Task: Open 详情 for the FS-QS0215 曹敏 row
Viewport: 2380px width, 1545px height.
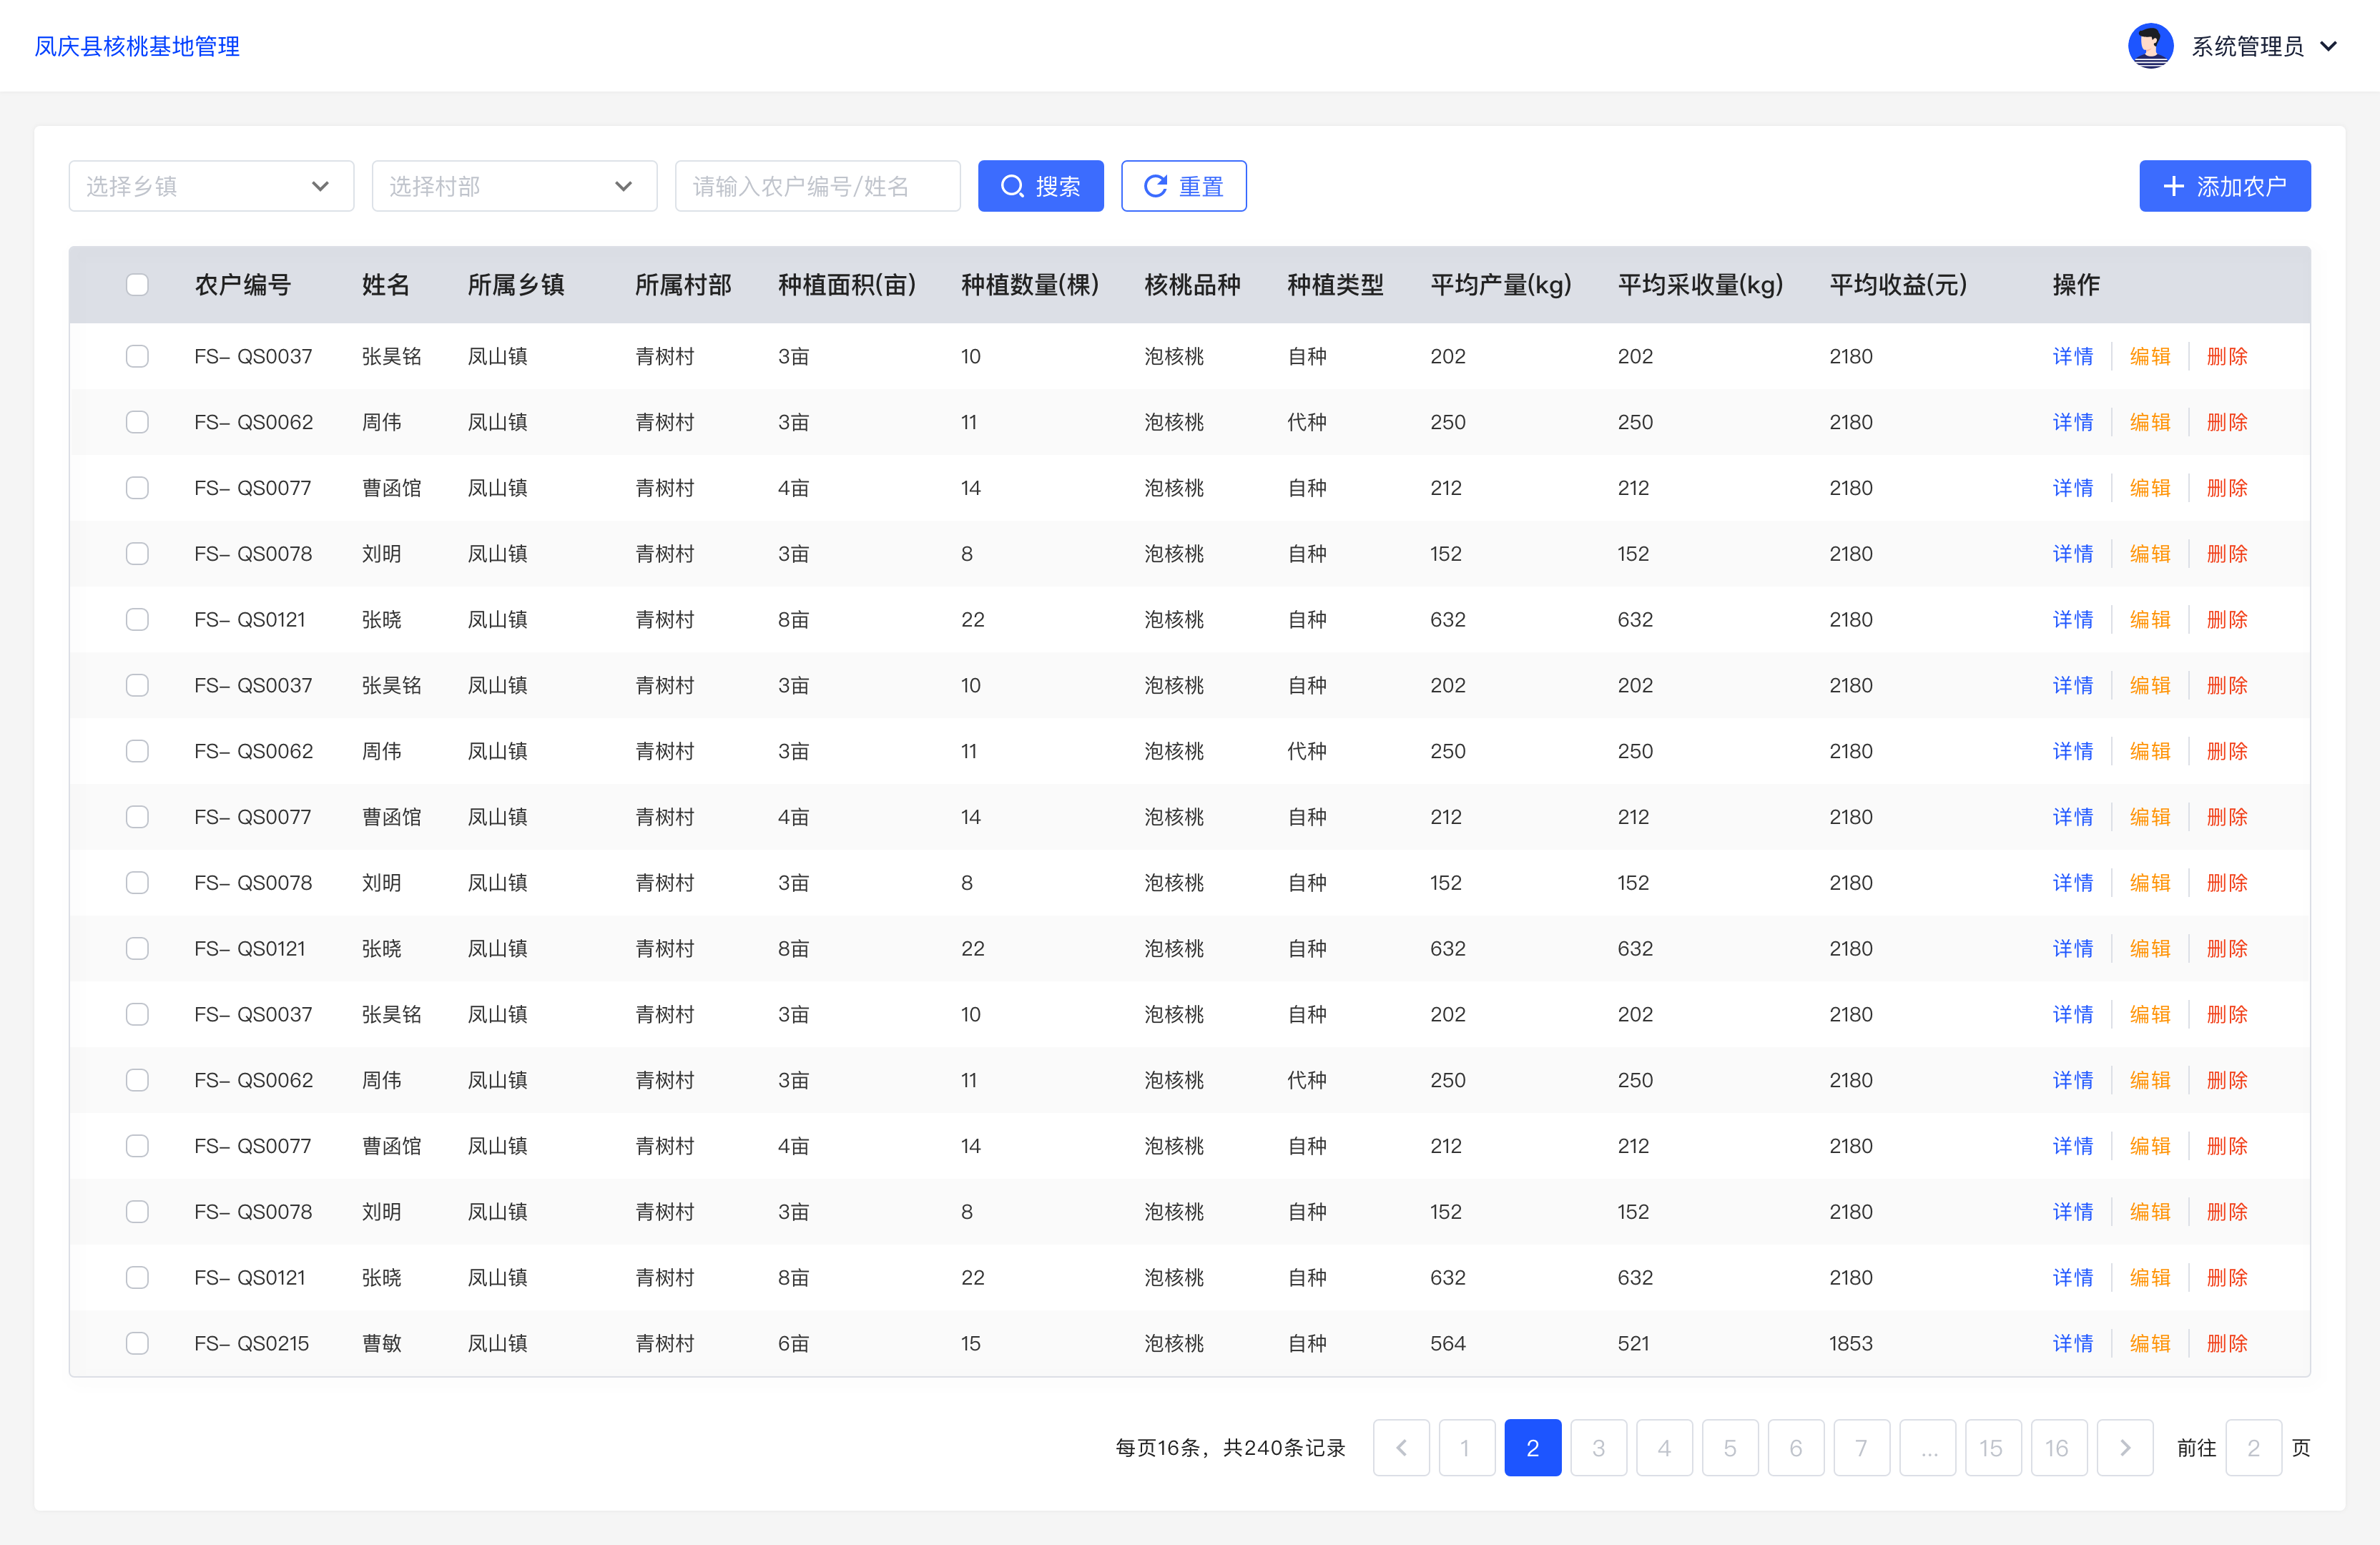Action: coord(2072,1343)
